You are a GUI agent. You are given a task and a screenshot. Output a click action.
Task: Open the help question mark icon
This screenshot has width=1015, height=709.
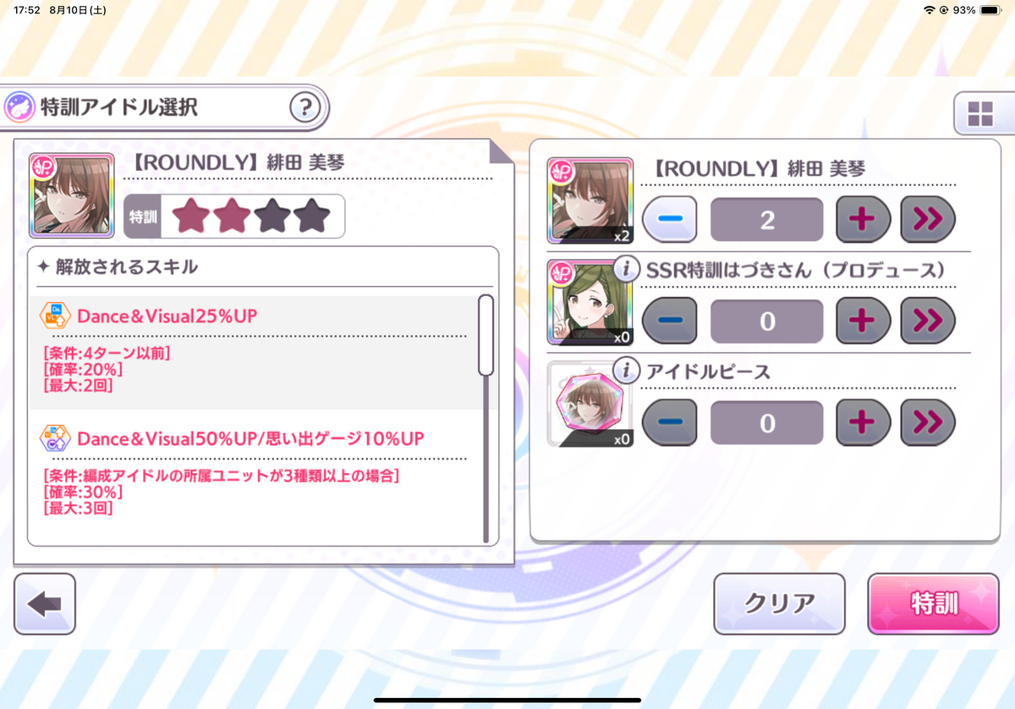(x=305, y=107)
